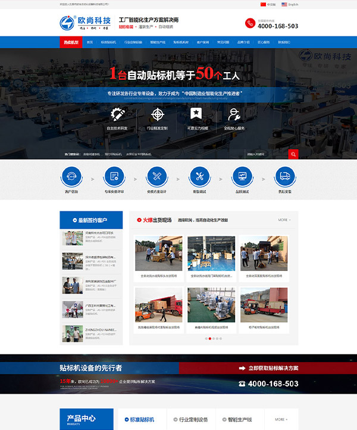This screenshot has height=430, width=357.
Task: Click 4000-168-503 hotline number in header
Action: (x=278, y=26)
